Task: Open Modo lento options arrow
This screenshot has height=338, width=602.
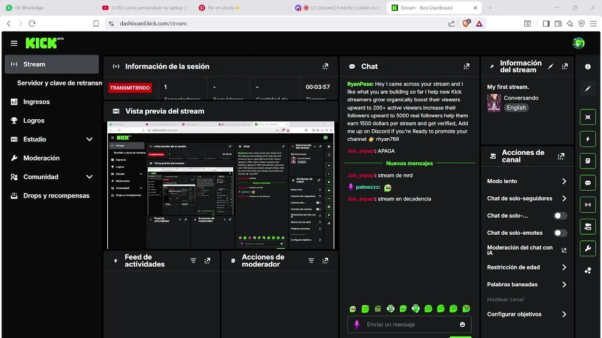Action: [x=564, y=181]
